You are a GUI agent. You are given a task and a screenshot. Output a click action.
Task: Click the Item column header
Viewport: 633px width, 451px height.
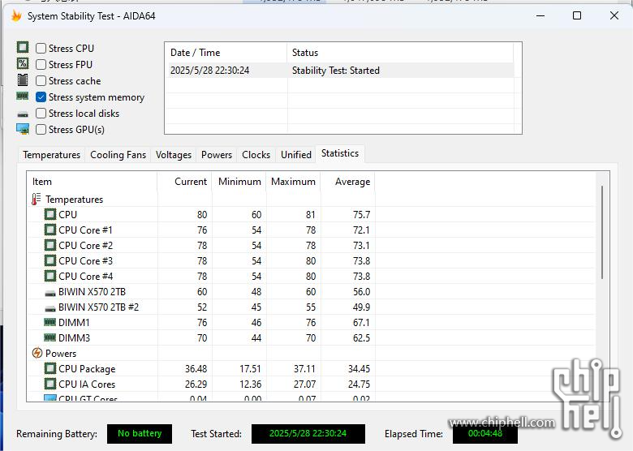(x=92, y=182)
